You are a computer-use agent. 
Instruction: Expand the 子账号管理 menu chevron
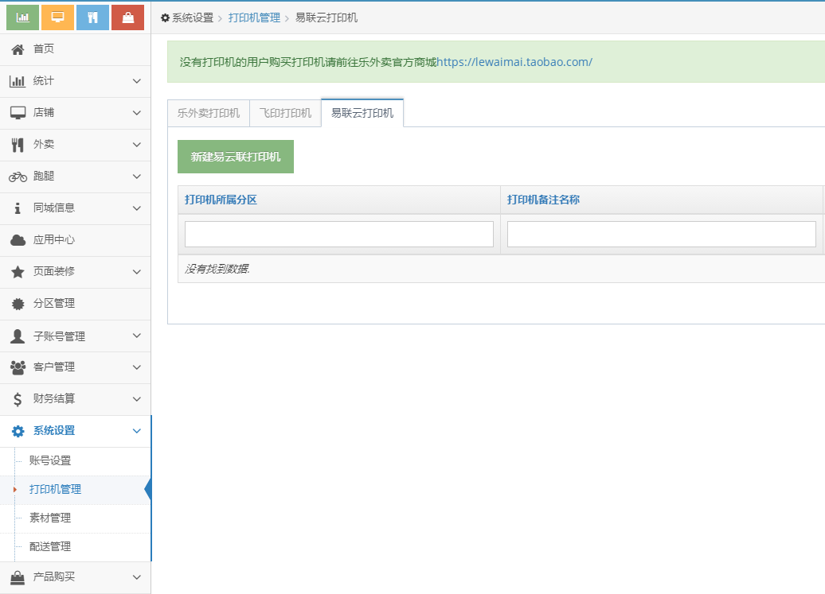click(137, 335)
